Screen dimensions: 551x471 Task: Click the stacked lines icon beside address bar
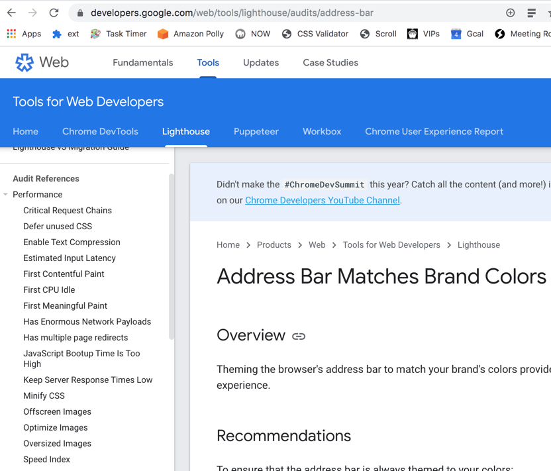pos(531,13)
